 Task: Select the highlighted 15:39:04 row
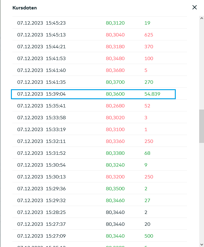[x=93, y=94]
